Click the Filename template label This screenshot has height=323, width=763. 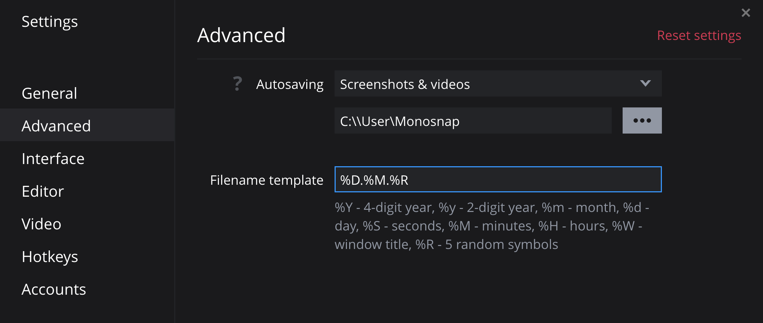(267, 180)
